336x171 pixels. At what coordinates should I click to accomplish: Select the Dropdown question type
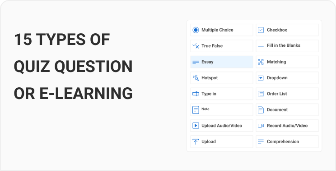point(287,78)
